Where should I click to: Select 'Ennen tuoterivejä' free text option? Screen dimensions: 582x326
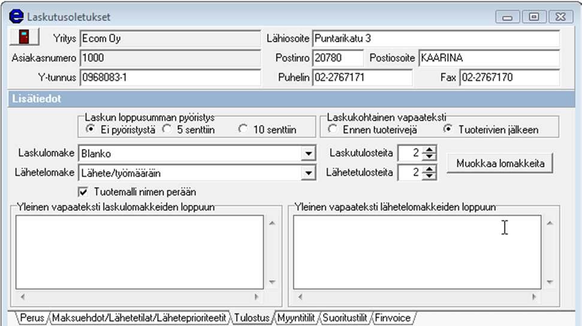click(x=333, y=129)
